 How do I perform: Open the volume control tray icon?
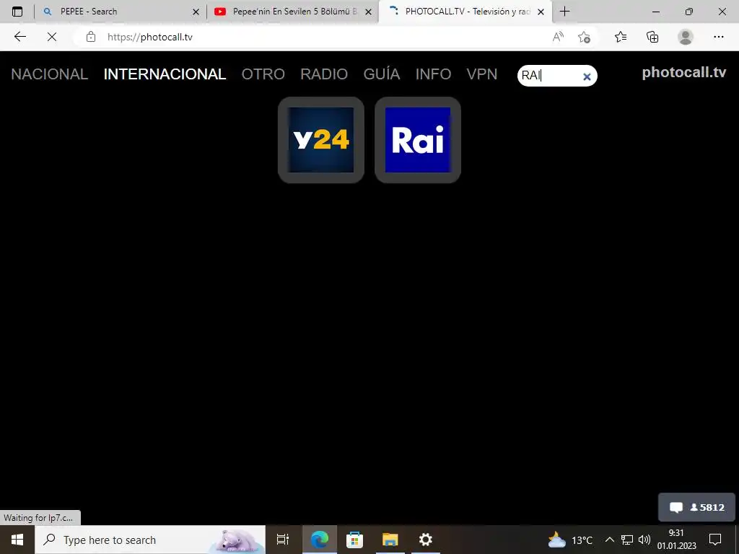pyautogui.click(x=644, y=540)
